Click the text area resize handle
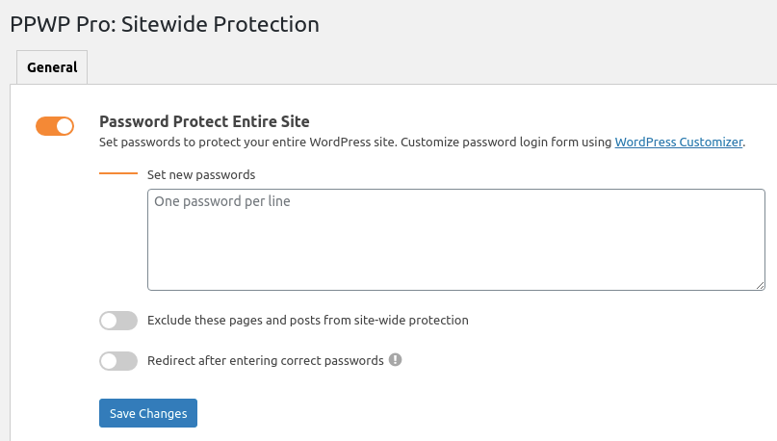Image resolution: width=777 pixels, height=441 pixels. tap(760, 284)
